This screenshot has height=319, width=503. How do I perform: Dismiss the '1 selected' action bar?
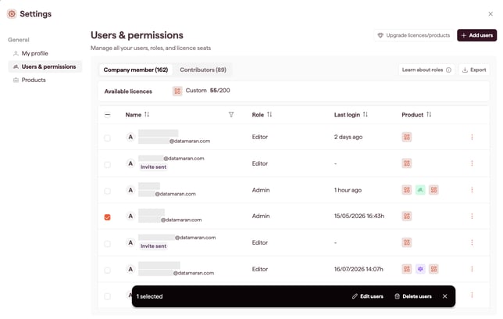click(x=445, y=296)
